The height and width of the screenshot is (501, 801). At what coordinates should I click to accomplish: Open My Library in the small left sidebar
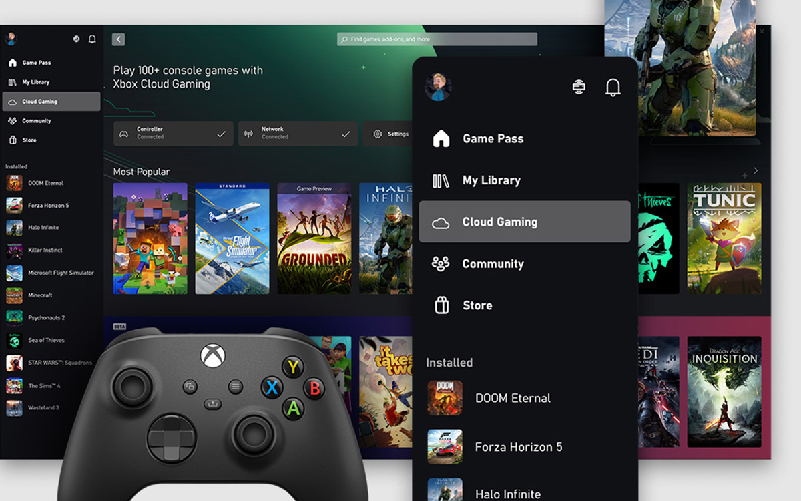(x=51, y=82)
